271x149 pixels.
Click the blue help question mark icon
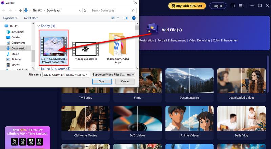134,18
